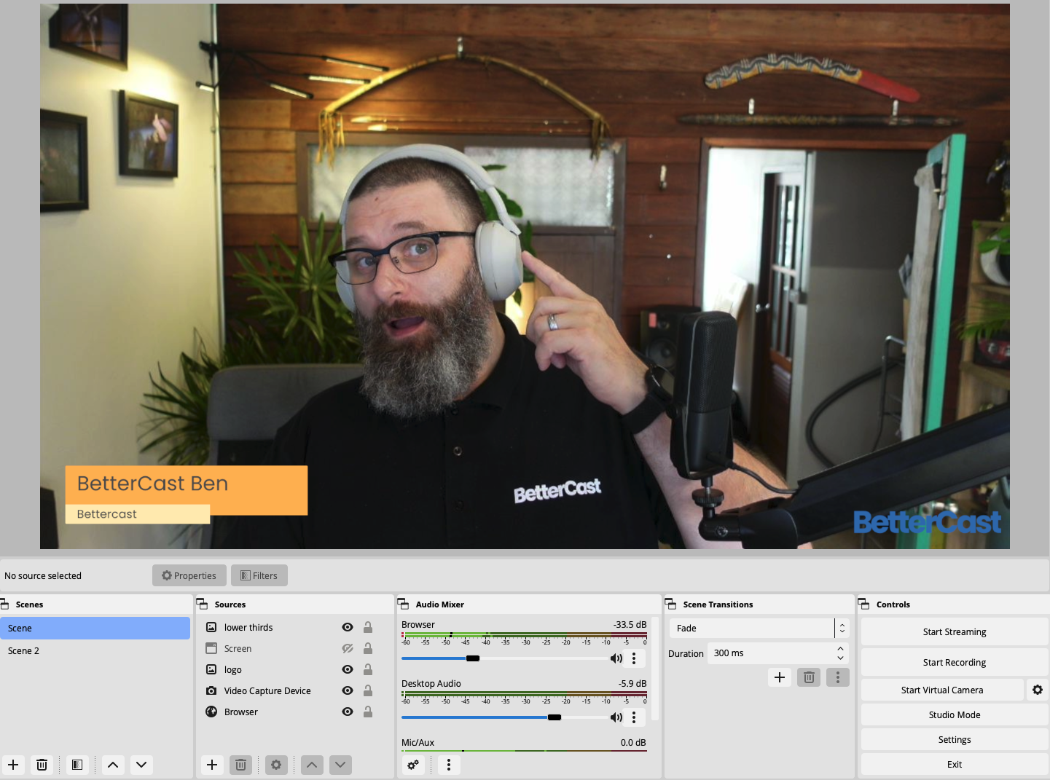Remove transition trash icon

(x=809, y=677)
